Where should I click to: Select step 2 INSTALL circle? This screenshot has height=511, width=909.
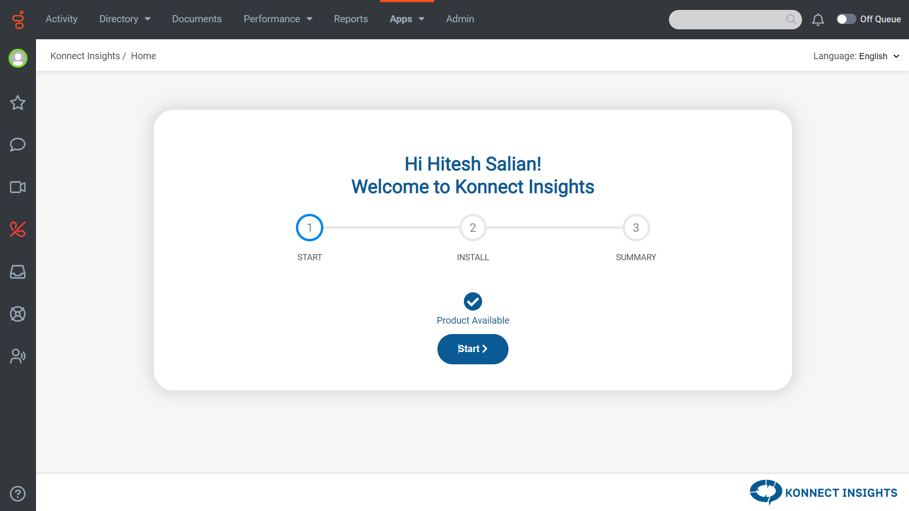pos(473,228)
